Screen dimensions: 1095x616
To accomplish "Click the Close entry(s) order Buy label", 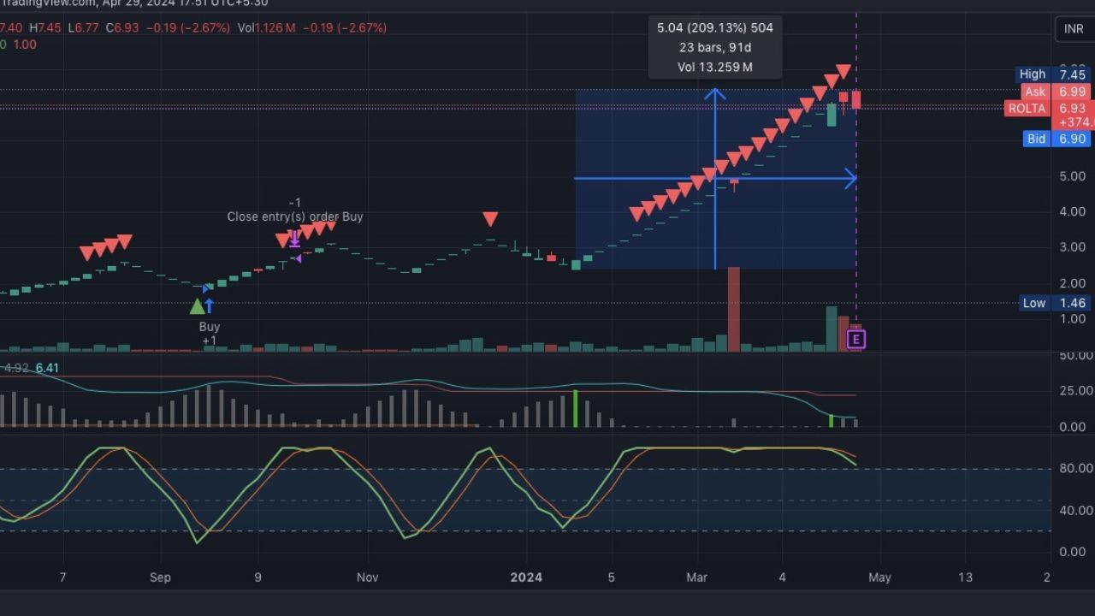I will (295, 216).
